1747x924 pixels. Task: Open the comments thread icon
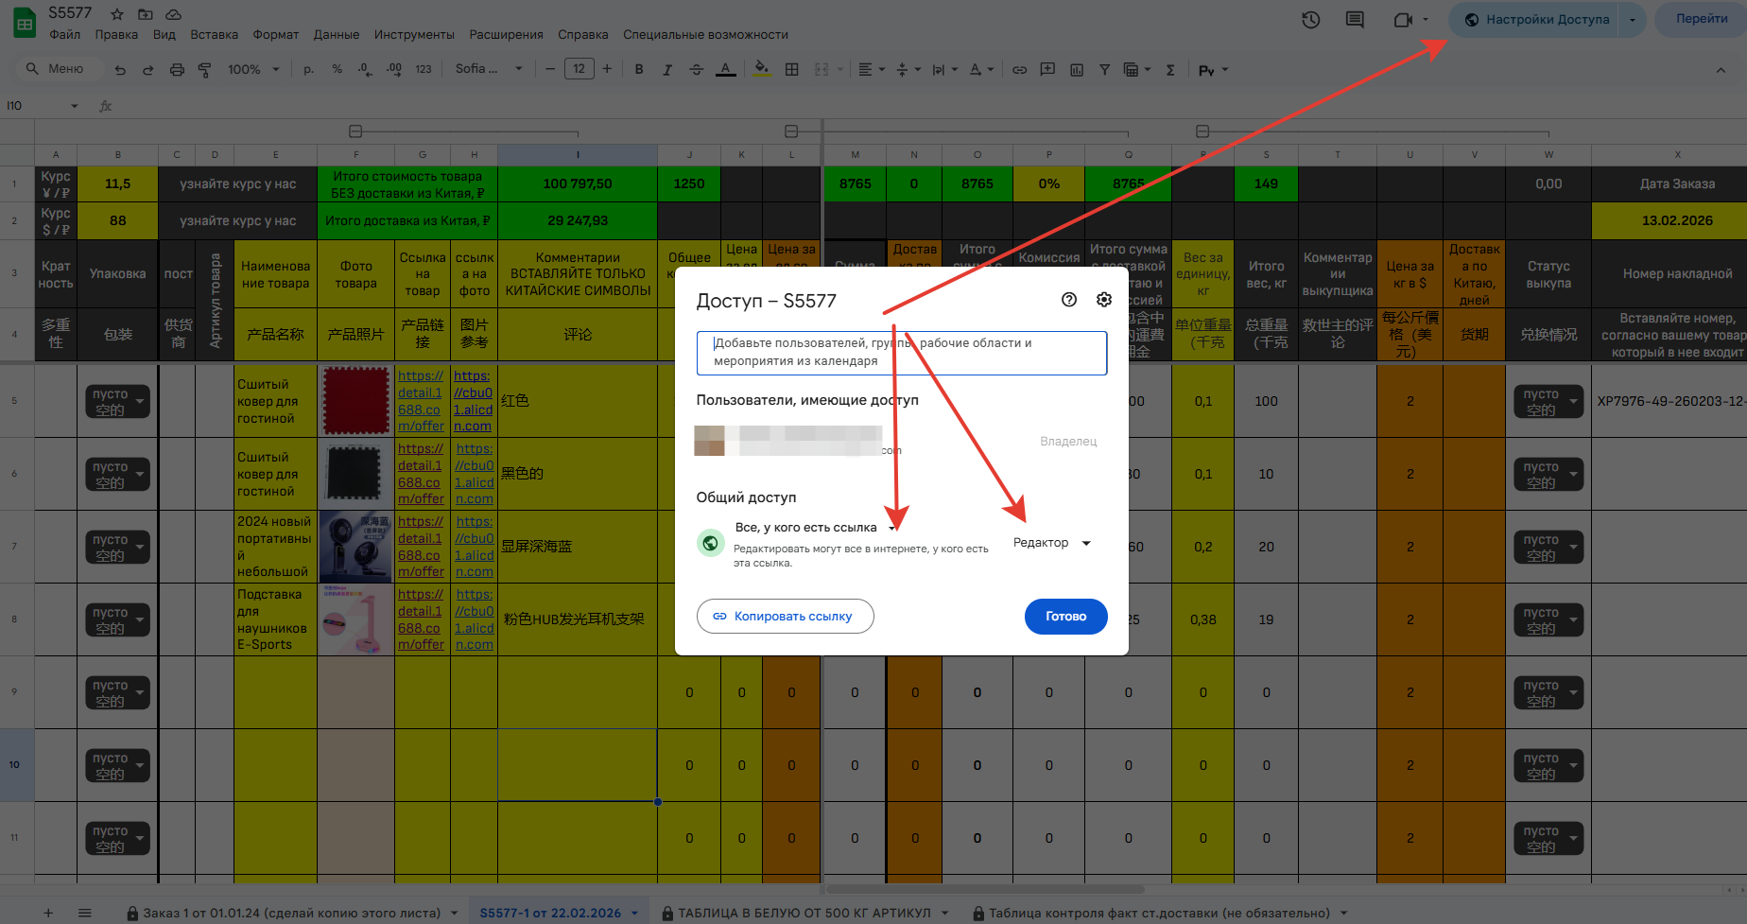coord(1355,20)
